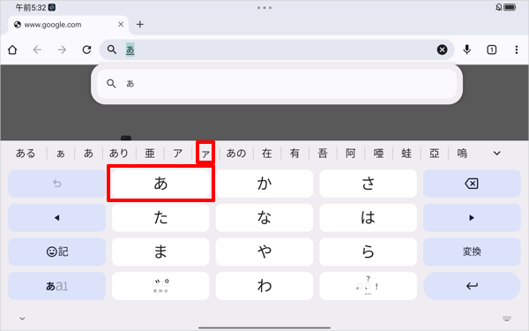Tap the さ key
This screenshot has width=529, height=331.
368,184
